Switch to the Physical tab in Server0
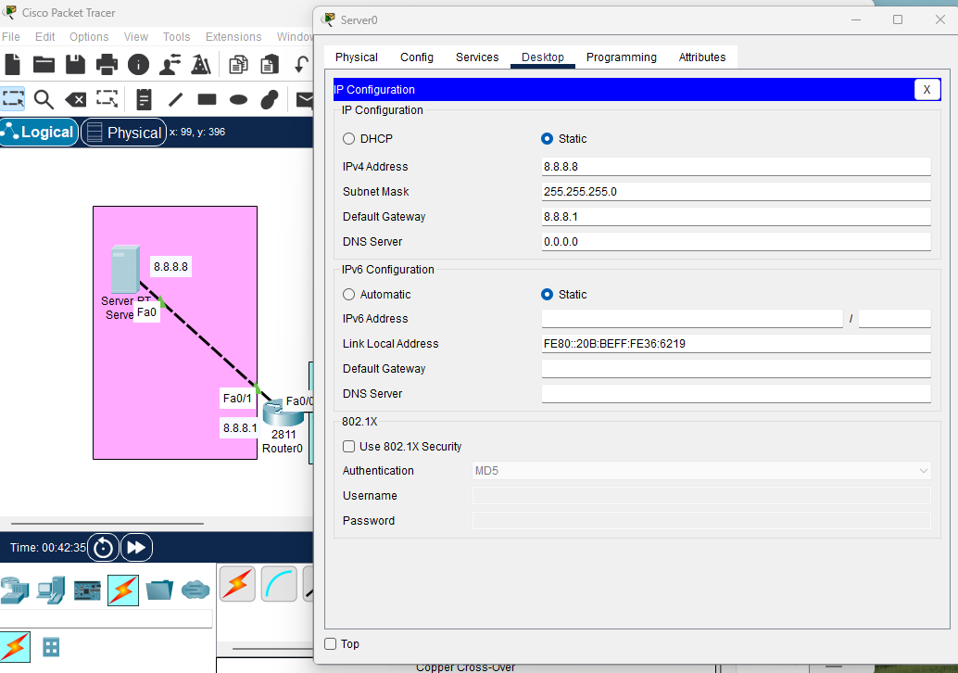This screenshot has width=958, height=673. coord(356,57)
